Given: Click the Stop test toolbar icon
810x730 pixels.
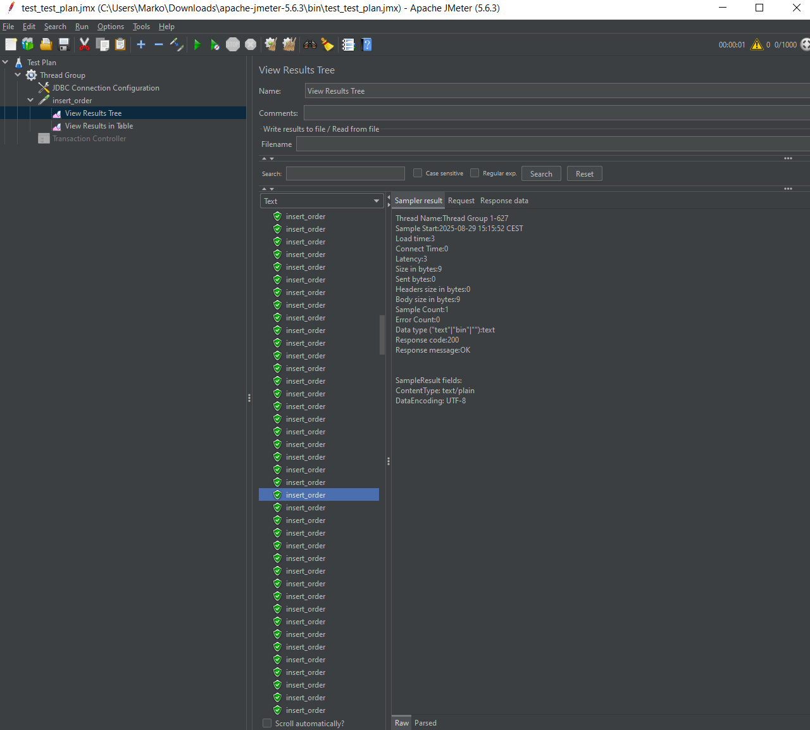Looking at the screenshot, I should click(233, 44).
